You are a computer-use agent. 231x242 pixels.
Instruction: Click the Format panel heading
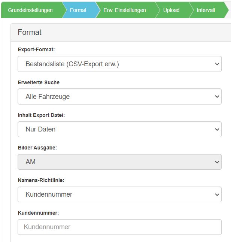[x=30, y=32]
